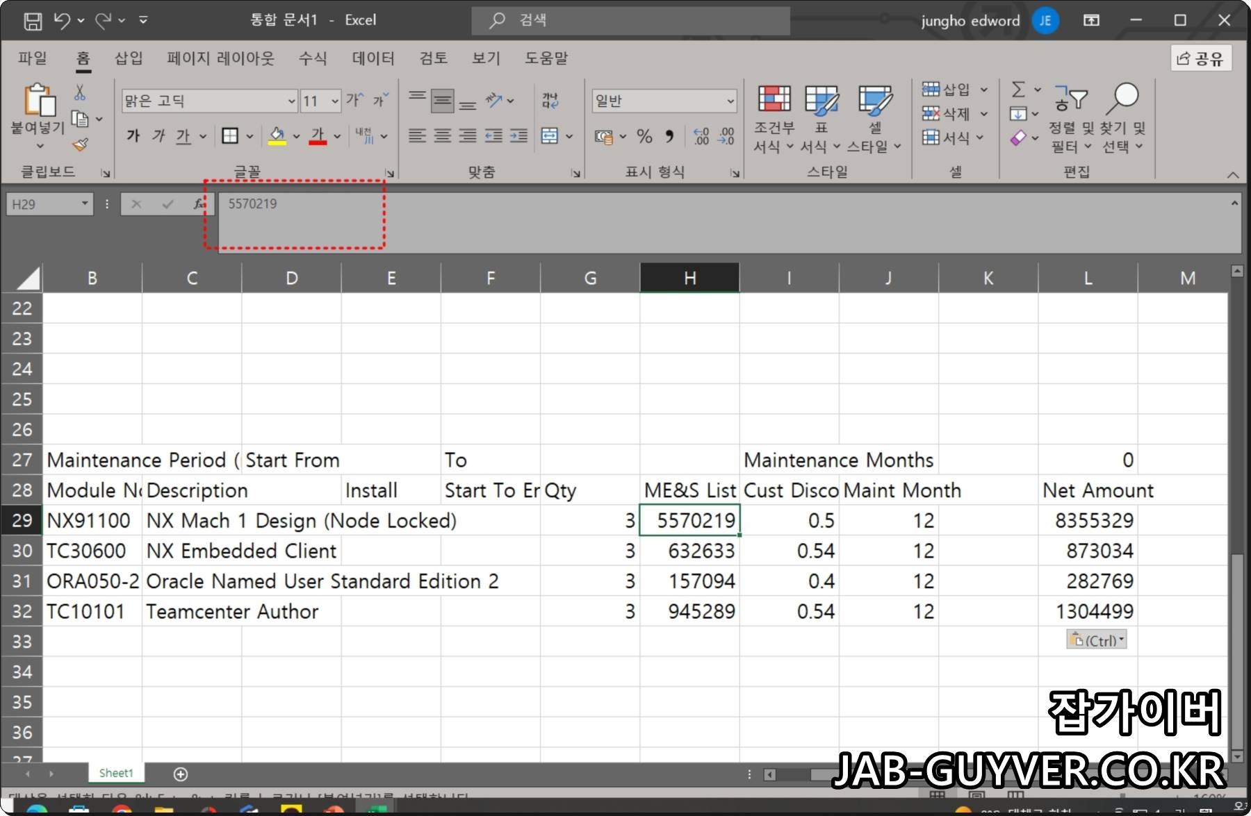Switch to the 수식 ribbon tab
The height and width of the screenshot is (816, 1251).
tap(313, 58)
